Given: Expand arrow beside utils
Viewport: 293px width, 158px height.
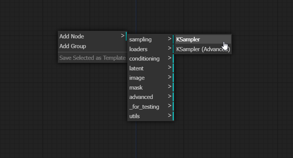Looking at the screenshot, I should coord(169,115).
